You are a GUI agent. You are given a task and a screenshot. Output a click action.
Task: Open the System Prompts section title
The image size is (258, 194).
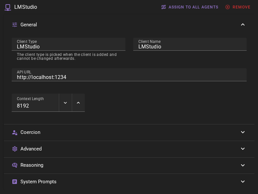coord(38,182)
